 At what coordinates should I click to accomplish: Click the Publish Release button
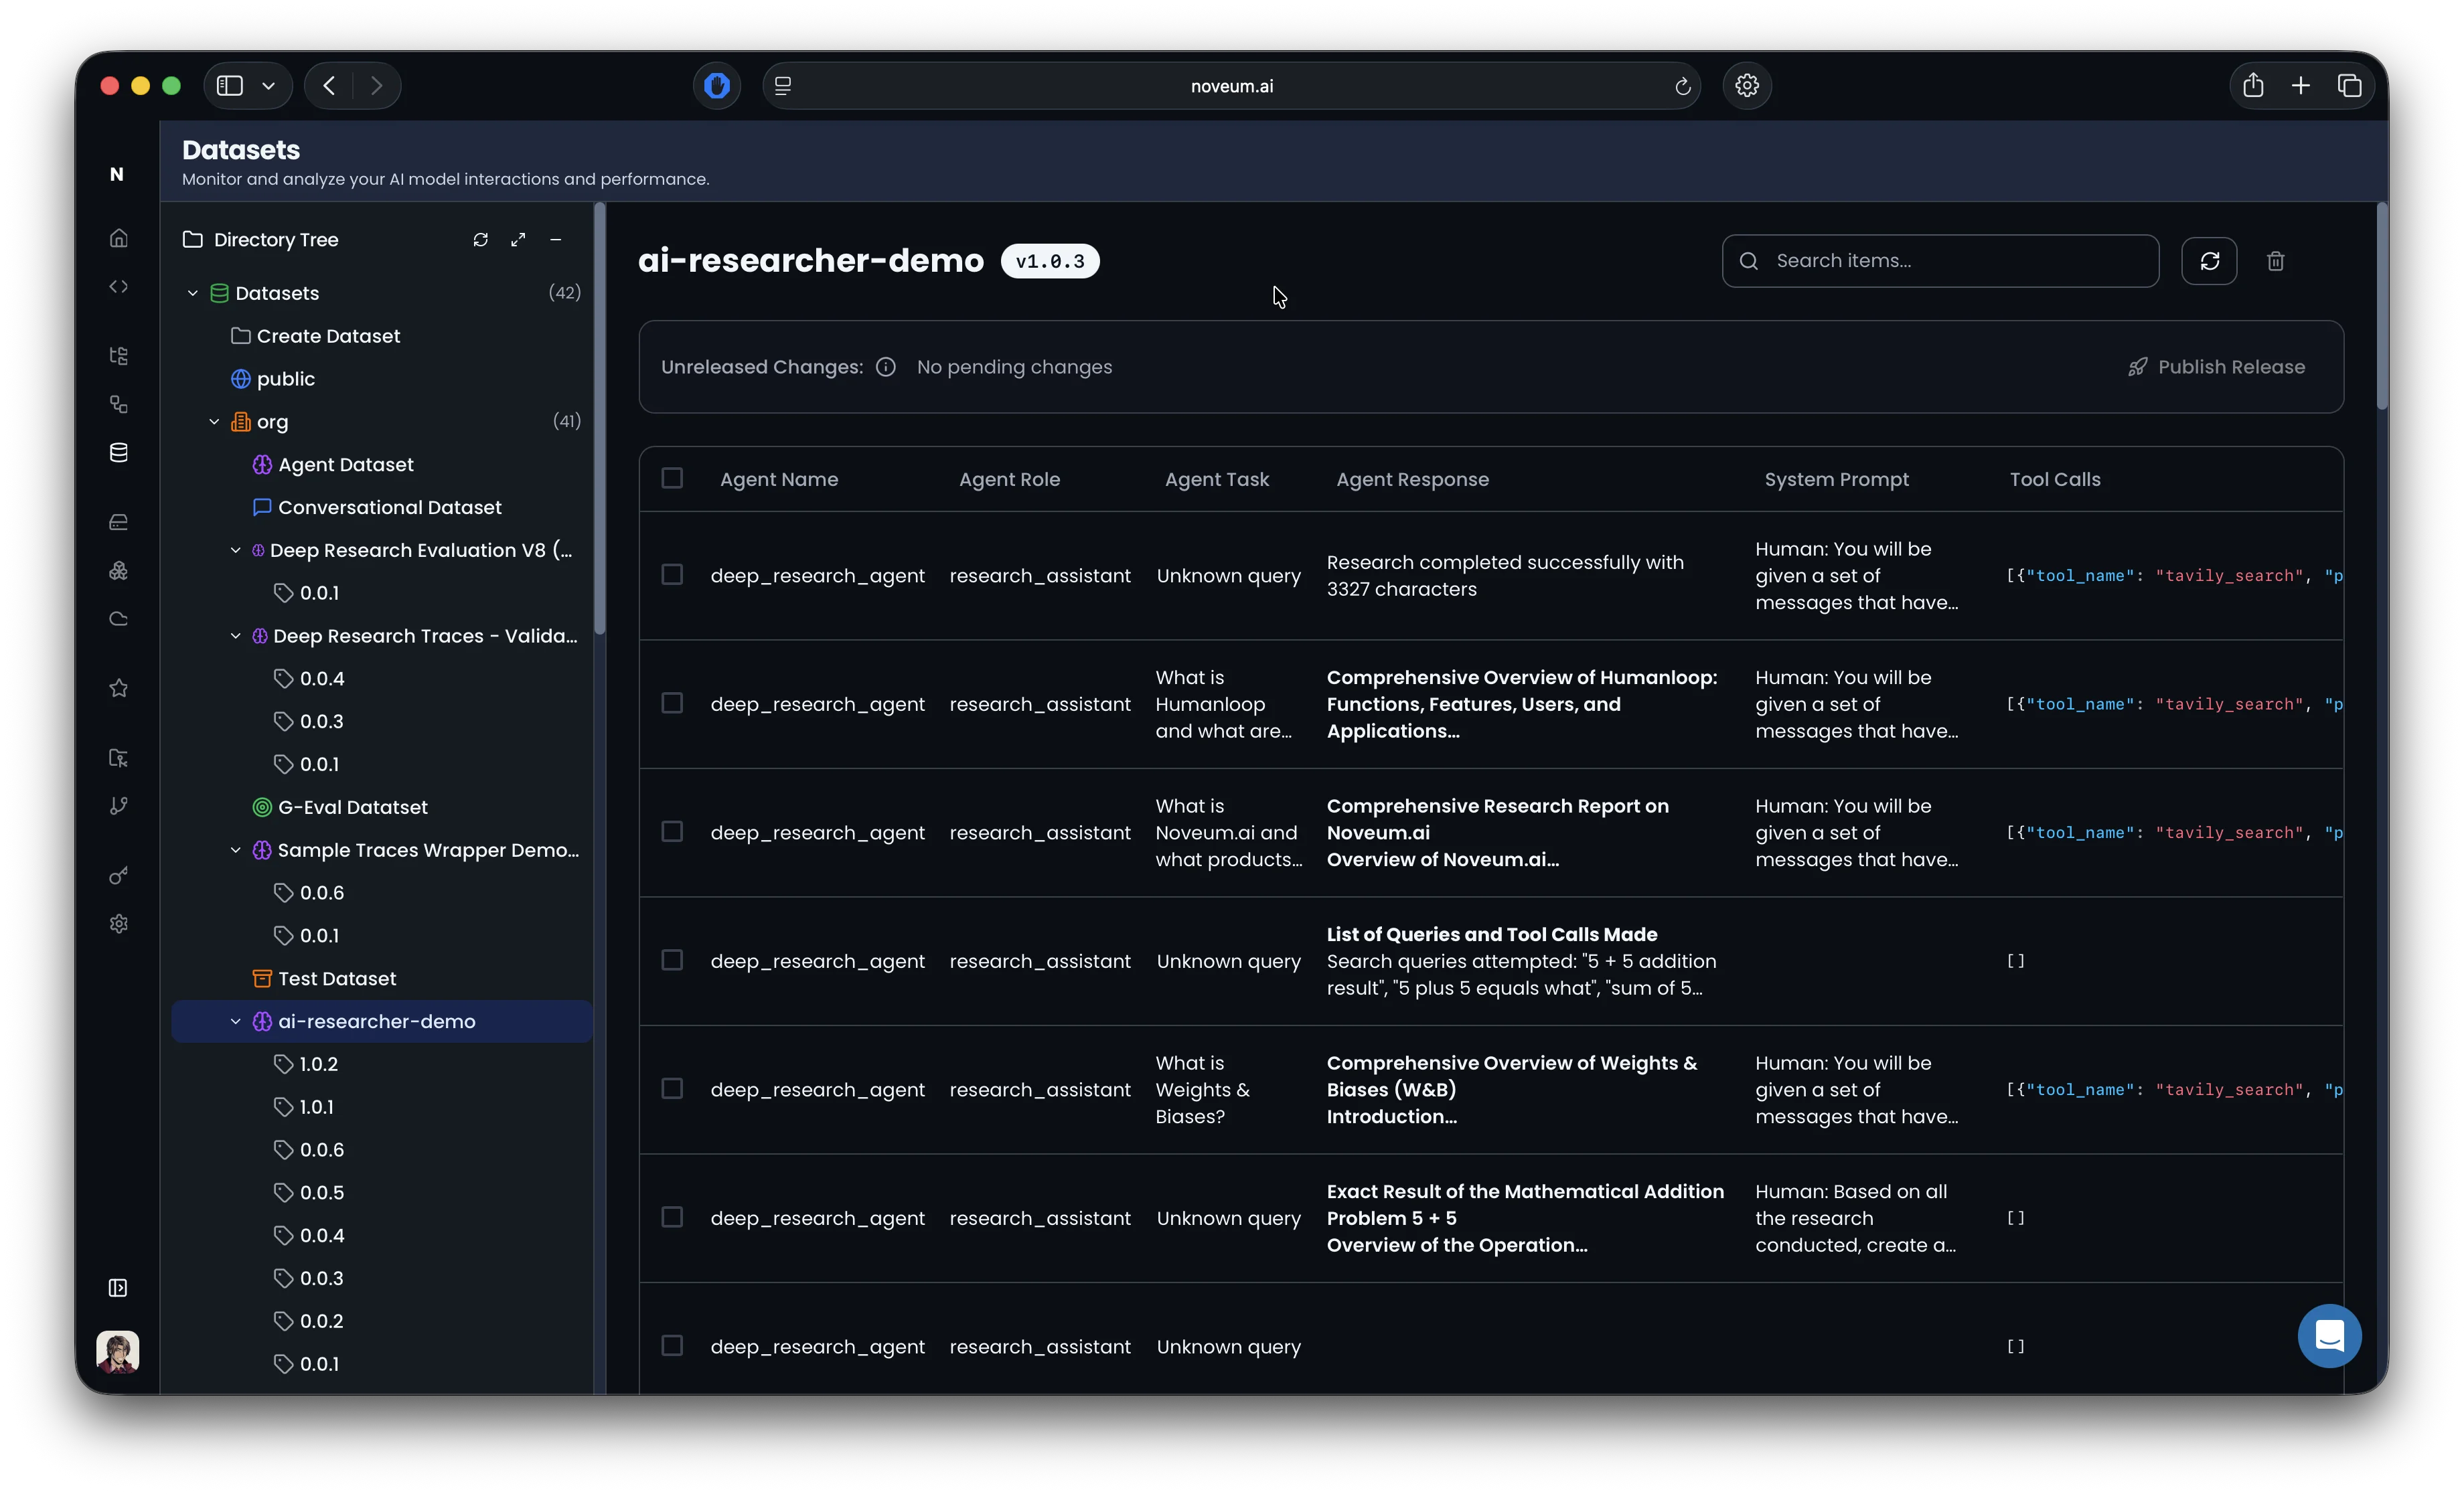[x=2216, y=367]
